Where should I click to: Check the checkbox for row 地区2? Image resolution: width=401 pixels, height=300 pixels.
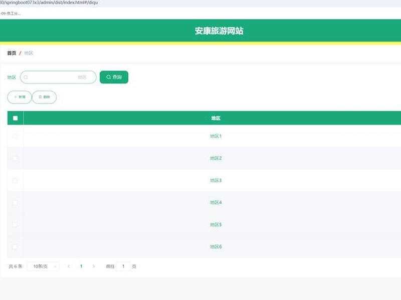coord(15,158)
